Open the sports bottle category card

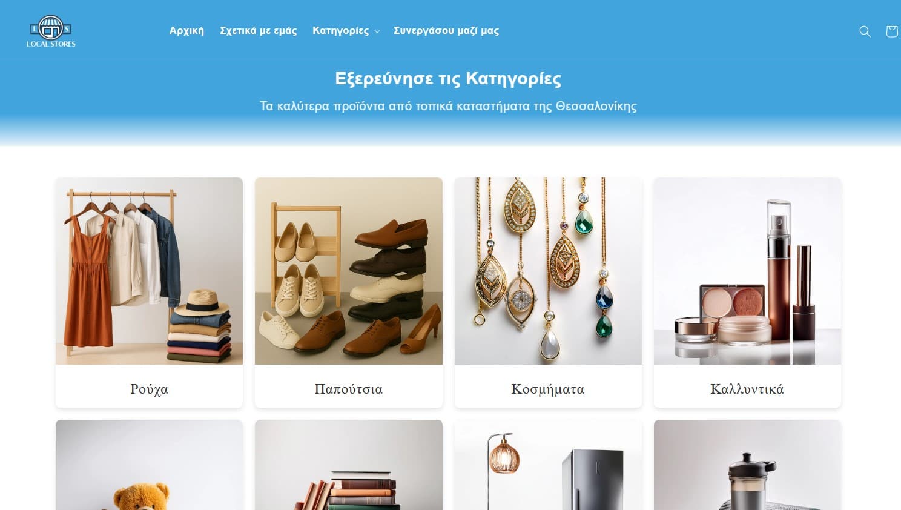click(x=747, y=465)
